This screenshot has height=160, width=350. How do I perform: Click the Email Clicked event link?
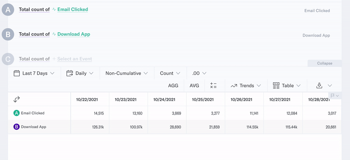pos(73,9)
